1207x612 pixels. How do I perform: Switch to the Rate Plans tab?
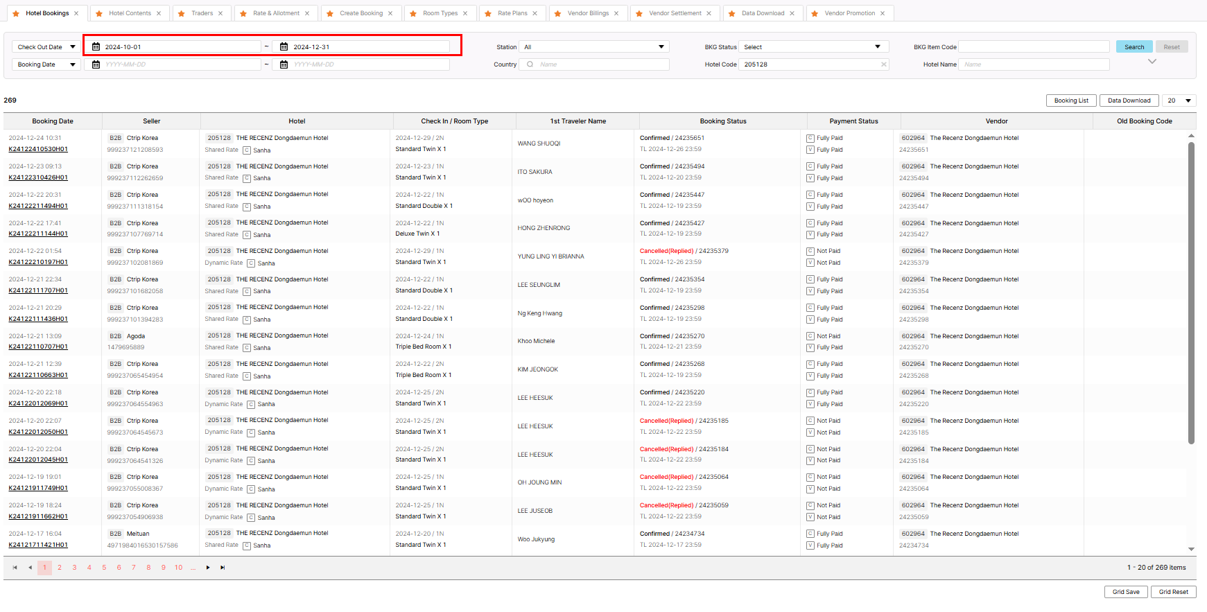(512, 13)
